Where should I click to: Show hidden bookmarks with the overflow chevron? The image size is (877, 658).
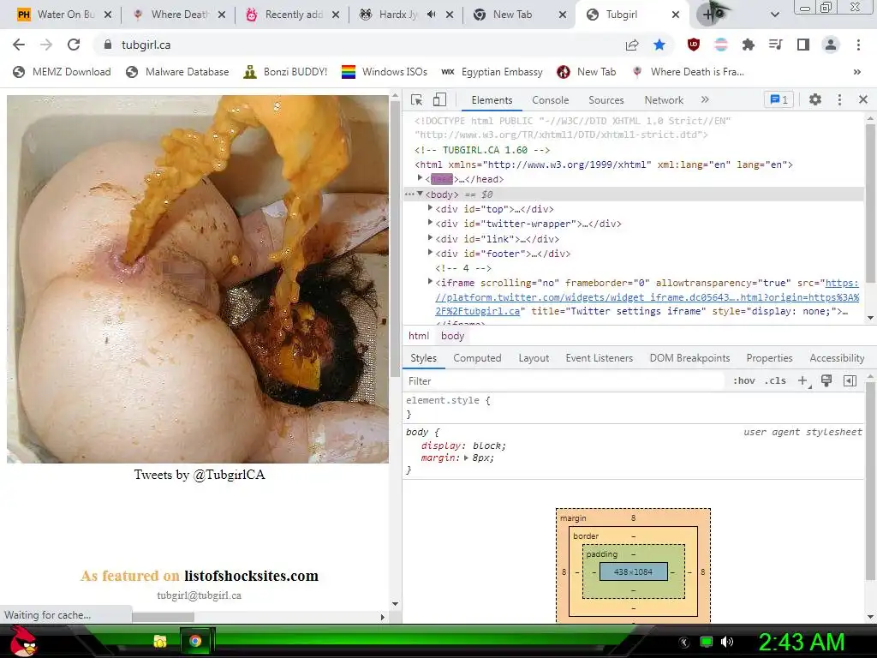[856, 72]
